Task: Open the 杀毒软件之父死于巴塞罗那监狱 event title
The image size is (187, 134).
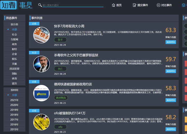Action: point(76,55)
